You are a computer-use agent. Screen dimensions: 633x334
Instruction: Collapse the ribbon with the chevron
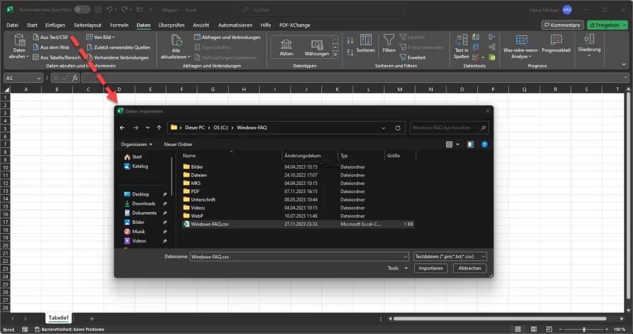pyautogui.click(x=624, y=64)
